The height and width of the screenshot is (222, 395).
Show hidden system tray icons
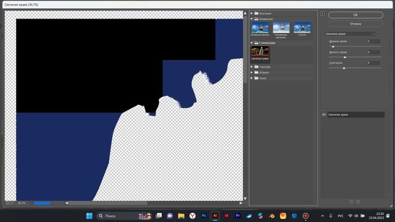322,216
